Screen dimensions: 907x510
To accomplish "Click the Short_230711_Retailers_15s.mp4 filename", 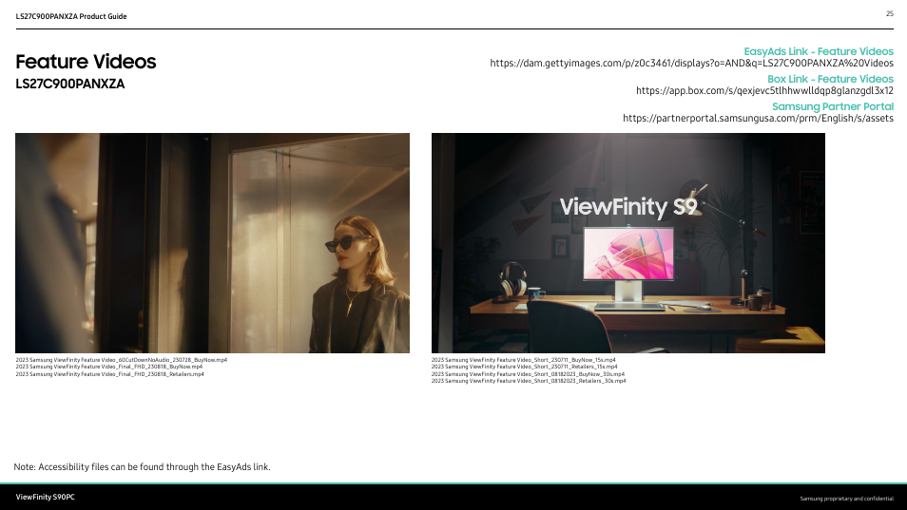I will 524,367.
